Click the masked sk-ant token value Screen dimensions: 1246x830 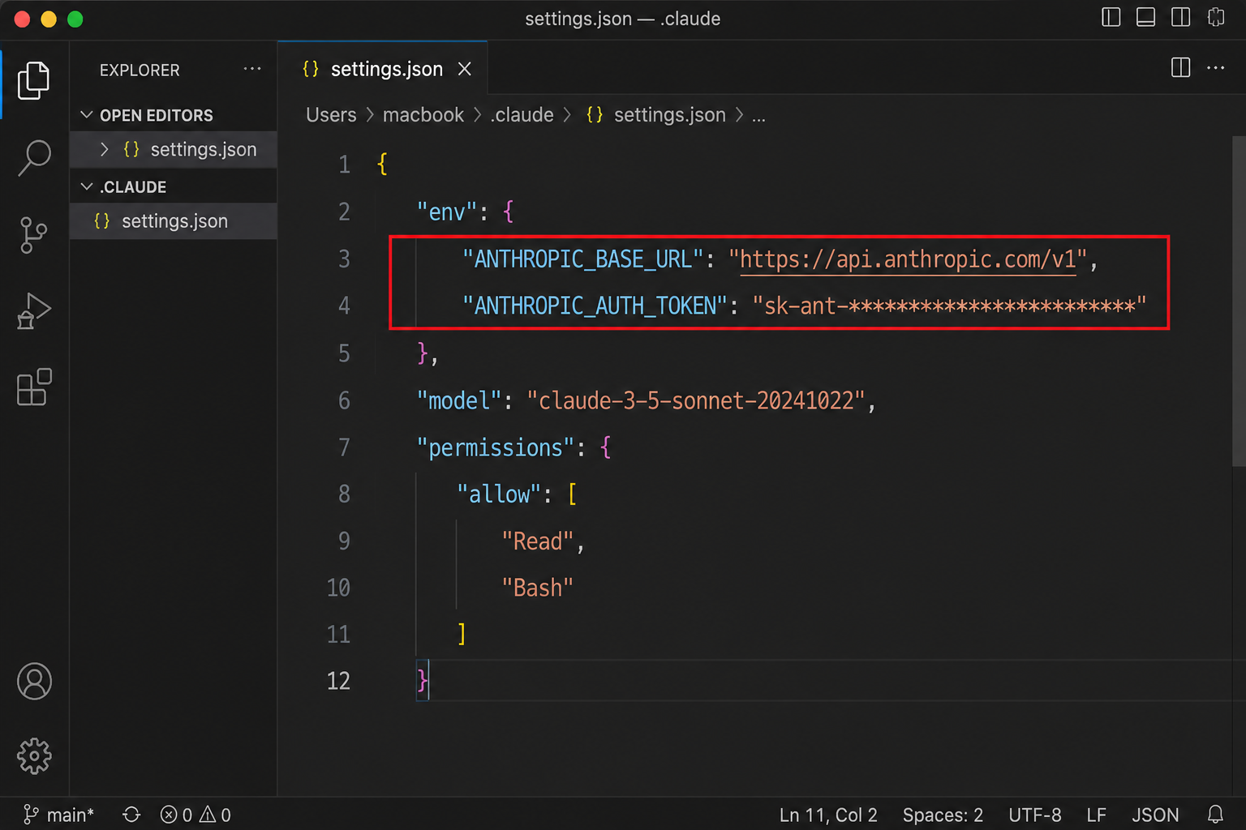(x=949, y=306)
